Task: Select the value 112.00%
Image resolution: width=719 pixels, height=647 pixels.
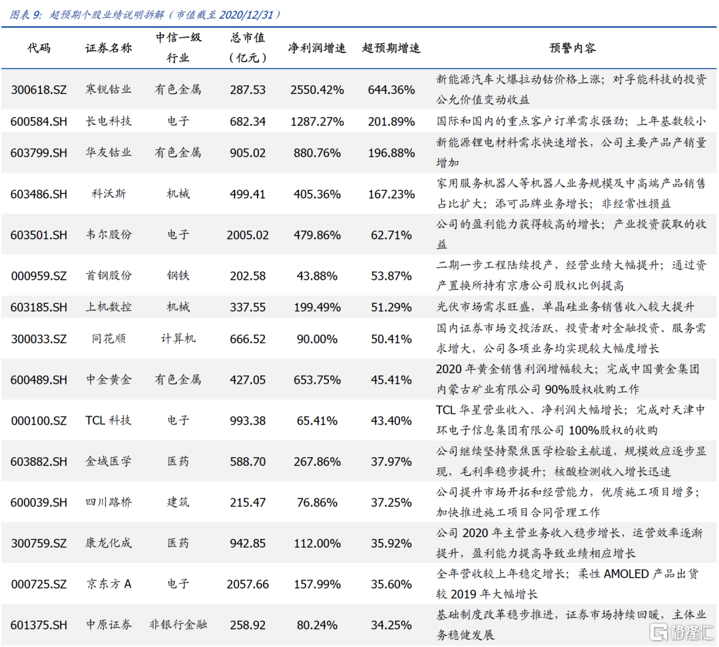Action: 317,543
